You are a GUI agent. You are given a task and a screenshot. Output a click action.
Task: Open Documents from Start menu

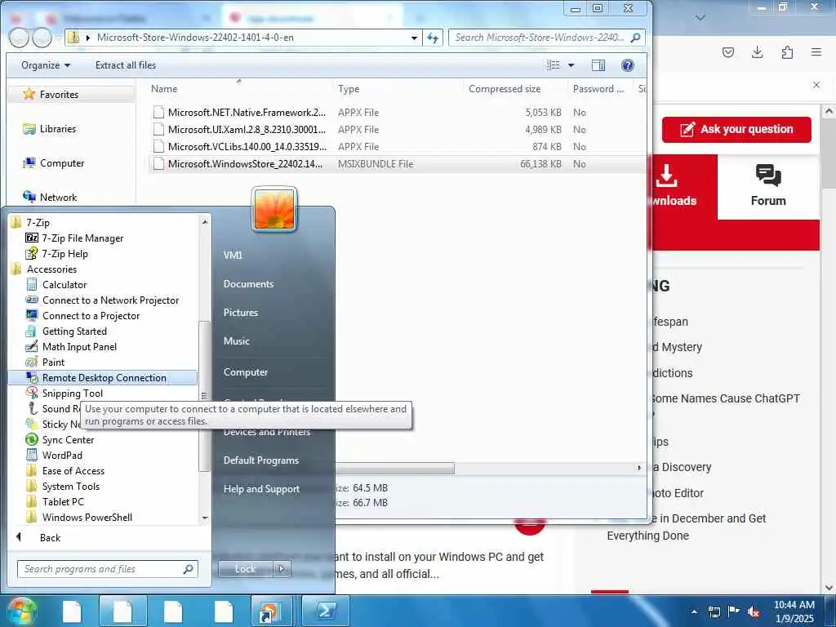pyautogui.click(x=248, y=284)
